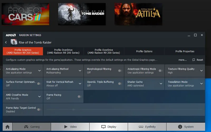211x132 pixels.
Task: Click the Reset button
Action: click(x=198, y=60)
